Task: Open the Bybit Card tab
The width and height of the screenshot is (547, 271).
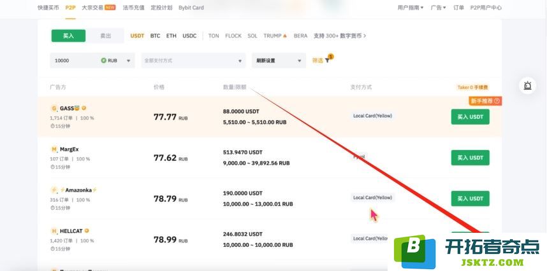Action: tap(191, 8)
